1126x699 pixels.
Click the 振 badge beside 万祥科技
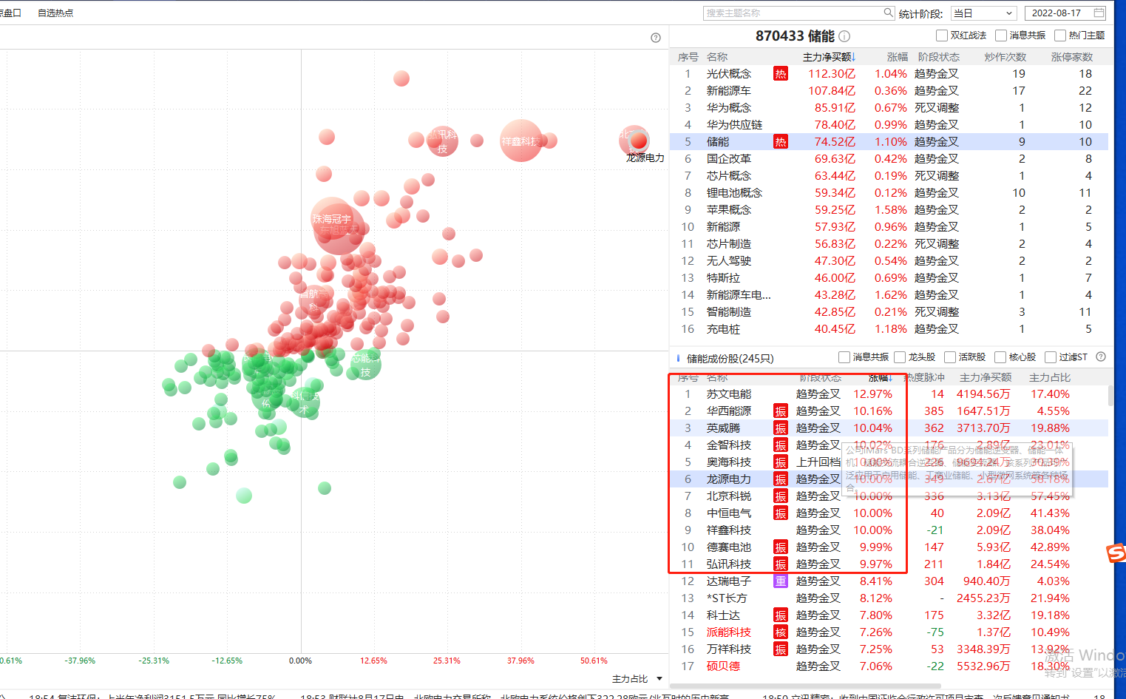(780, 649)
